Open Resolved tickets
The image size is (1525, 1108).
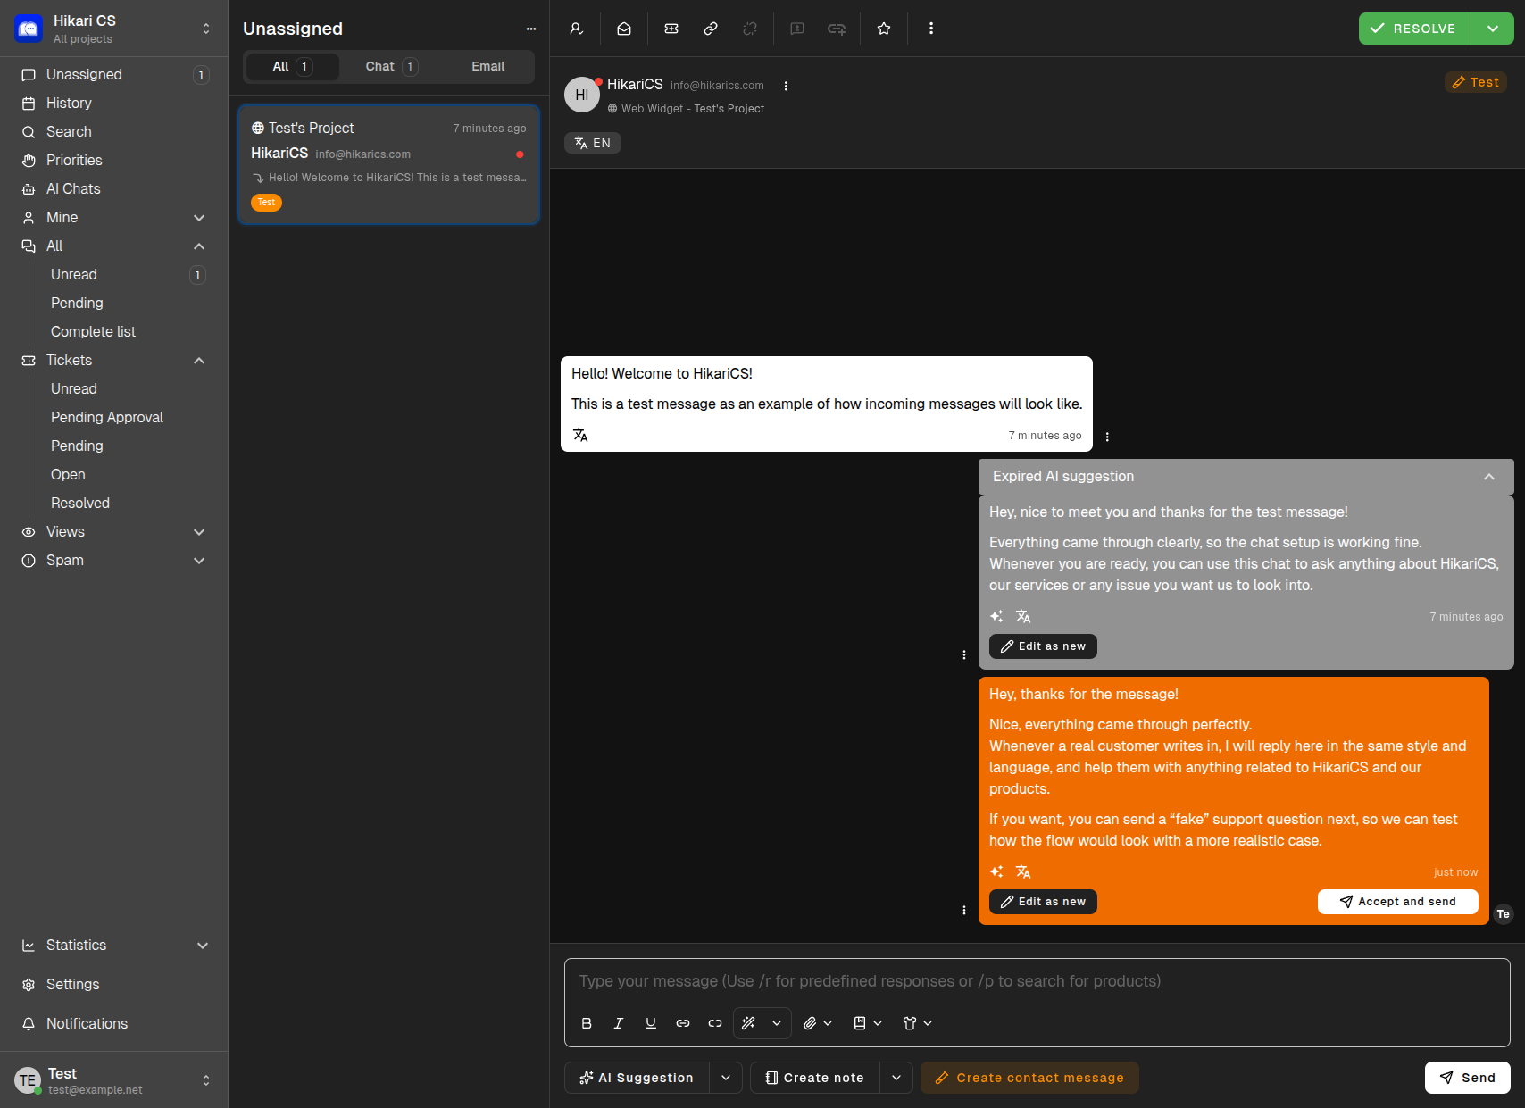(80, 504)
